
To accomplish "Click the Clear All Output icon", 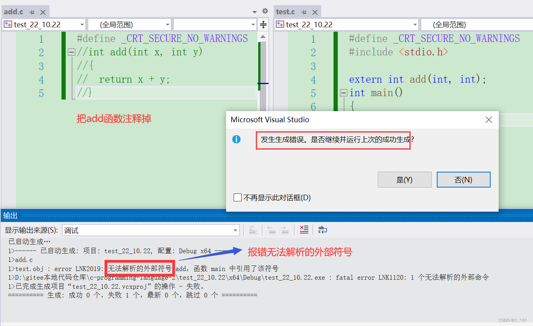I will coord(304,230).
